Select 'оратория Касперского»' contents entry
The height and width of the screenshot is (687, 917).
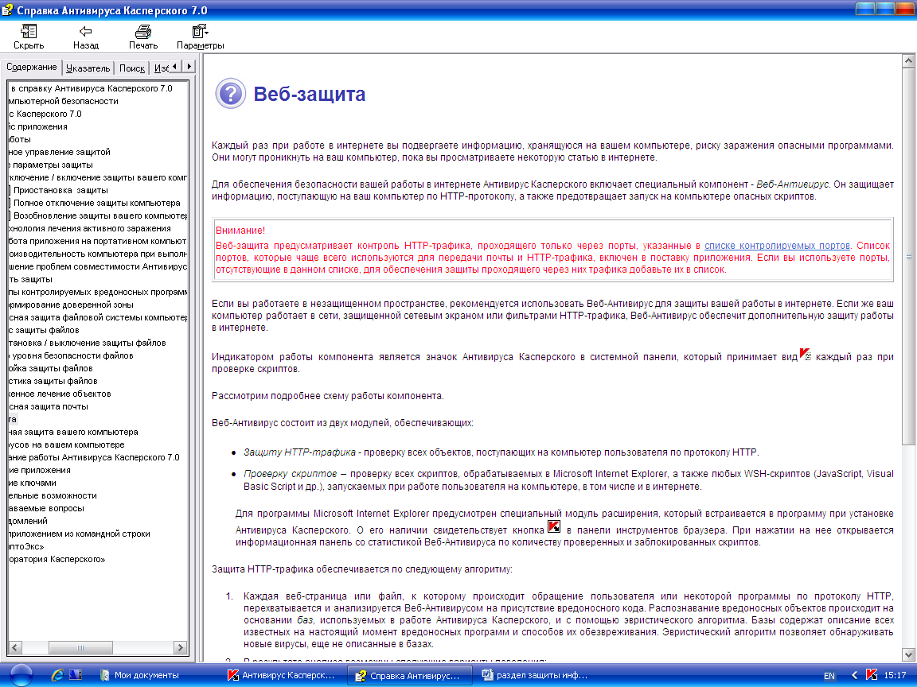tap(57, 560)
